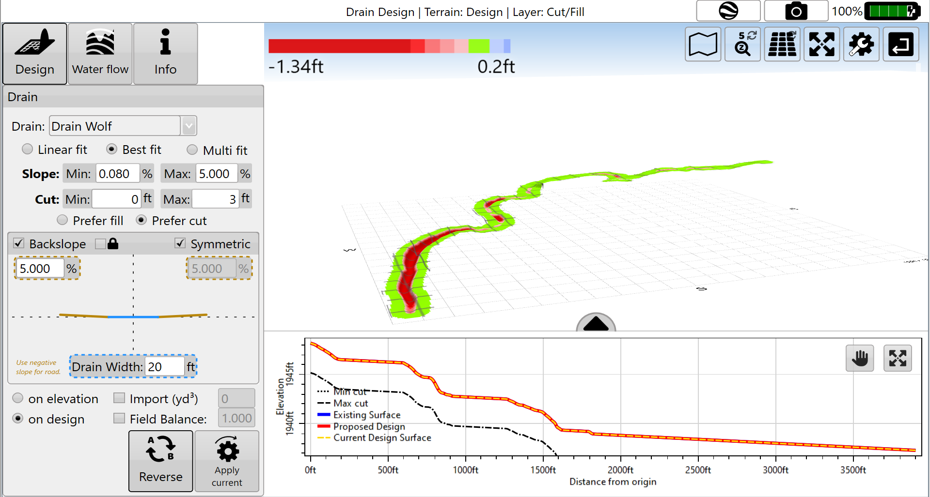The image size is (930, 497).
Task: Expand profile chart with arrows icon
Action: pyautogui.click(x=898, y=358)
